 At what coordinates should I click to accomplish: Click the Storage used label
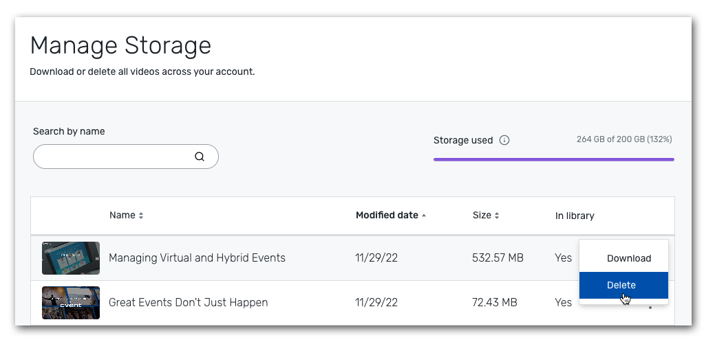click(462, 140)
